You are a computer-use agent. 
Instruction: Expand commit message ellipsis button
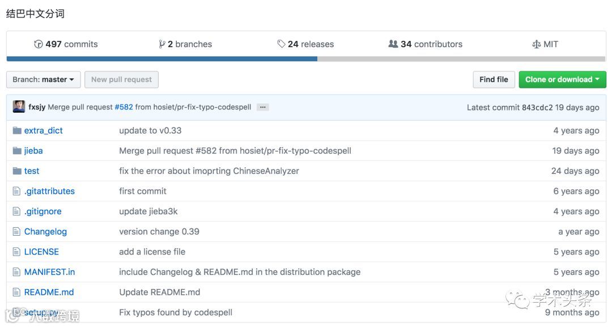pyautogui.click(x=263, y=107)
